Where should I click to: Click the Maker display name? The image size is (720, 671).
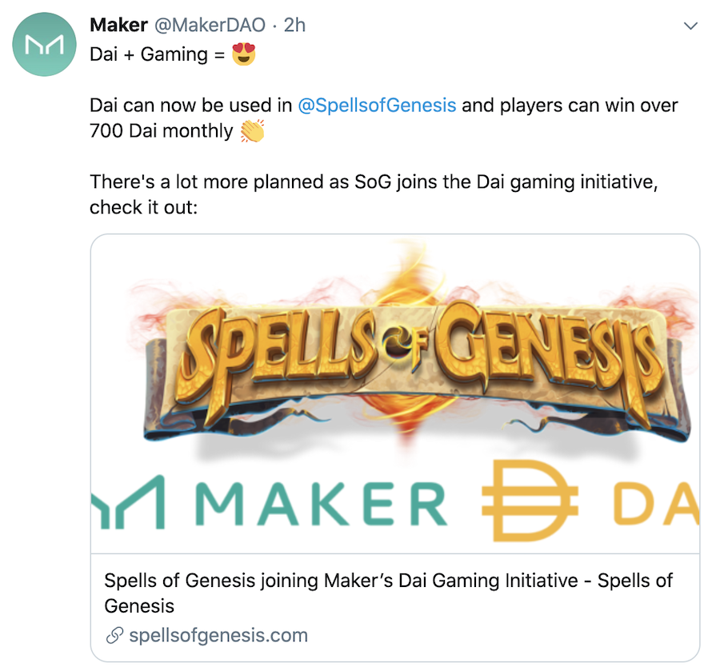coord(118,26)
